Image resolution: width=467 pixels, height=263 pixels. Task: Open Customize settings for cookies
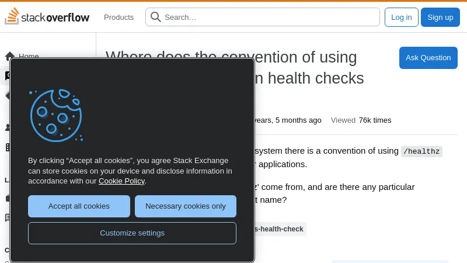(x=132, y=233)
